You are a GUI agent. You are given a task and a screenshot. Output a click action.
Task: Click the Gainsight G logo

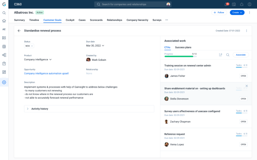(x=4, y=4)
